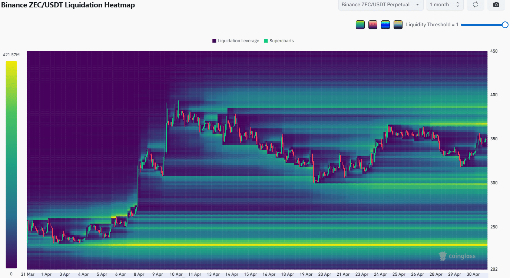510x278 pixels.
Task: Click the 6 Apr date label
Action: click(x=120, y=274)
